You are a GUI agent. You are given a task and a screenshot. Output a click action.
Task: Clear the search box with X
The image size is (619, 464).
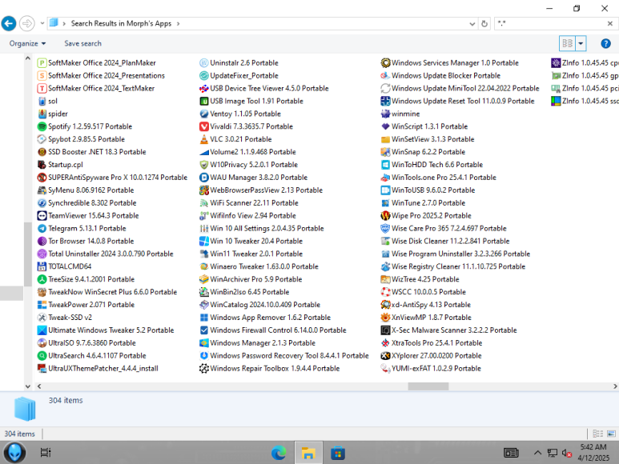610,24
